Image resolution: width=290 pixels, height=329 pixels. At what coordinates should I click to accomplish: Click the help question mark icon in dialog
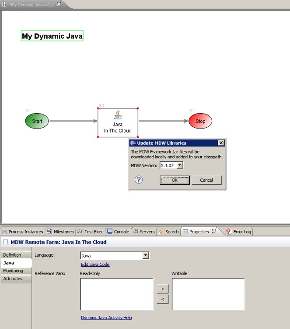tap(139, 180)
